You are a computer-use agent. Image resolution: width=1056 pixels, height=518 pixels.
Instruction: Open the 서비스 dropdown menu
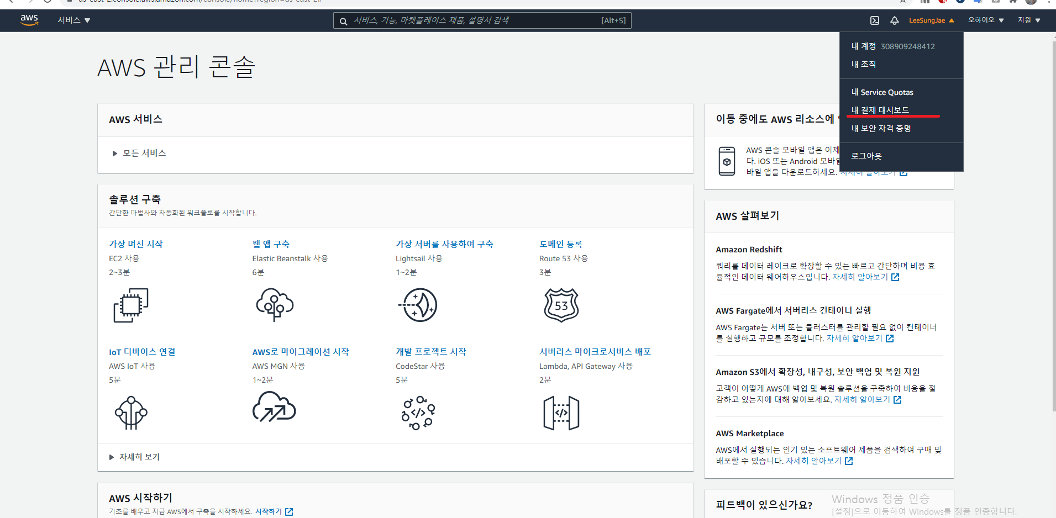point(74,20)
